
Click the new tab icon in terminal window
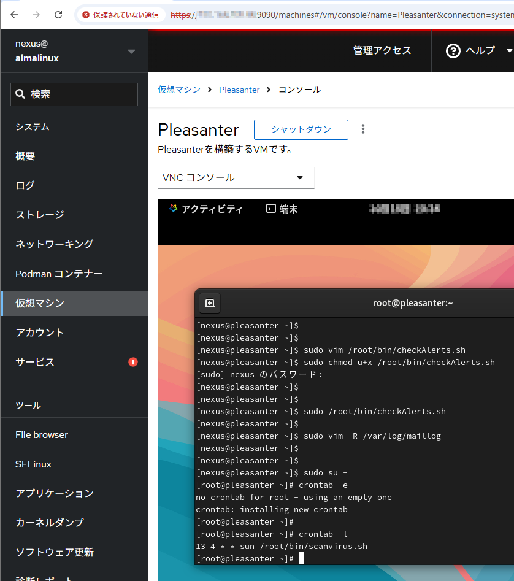(x=209, y=303)
